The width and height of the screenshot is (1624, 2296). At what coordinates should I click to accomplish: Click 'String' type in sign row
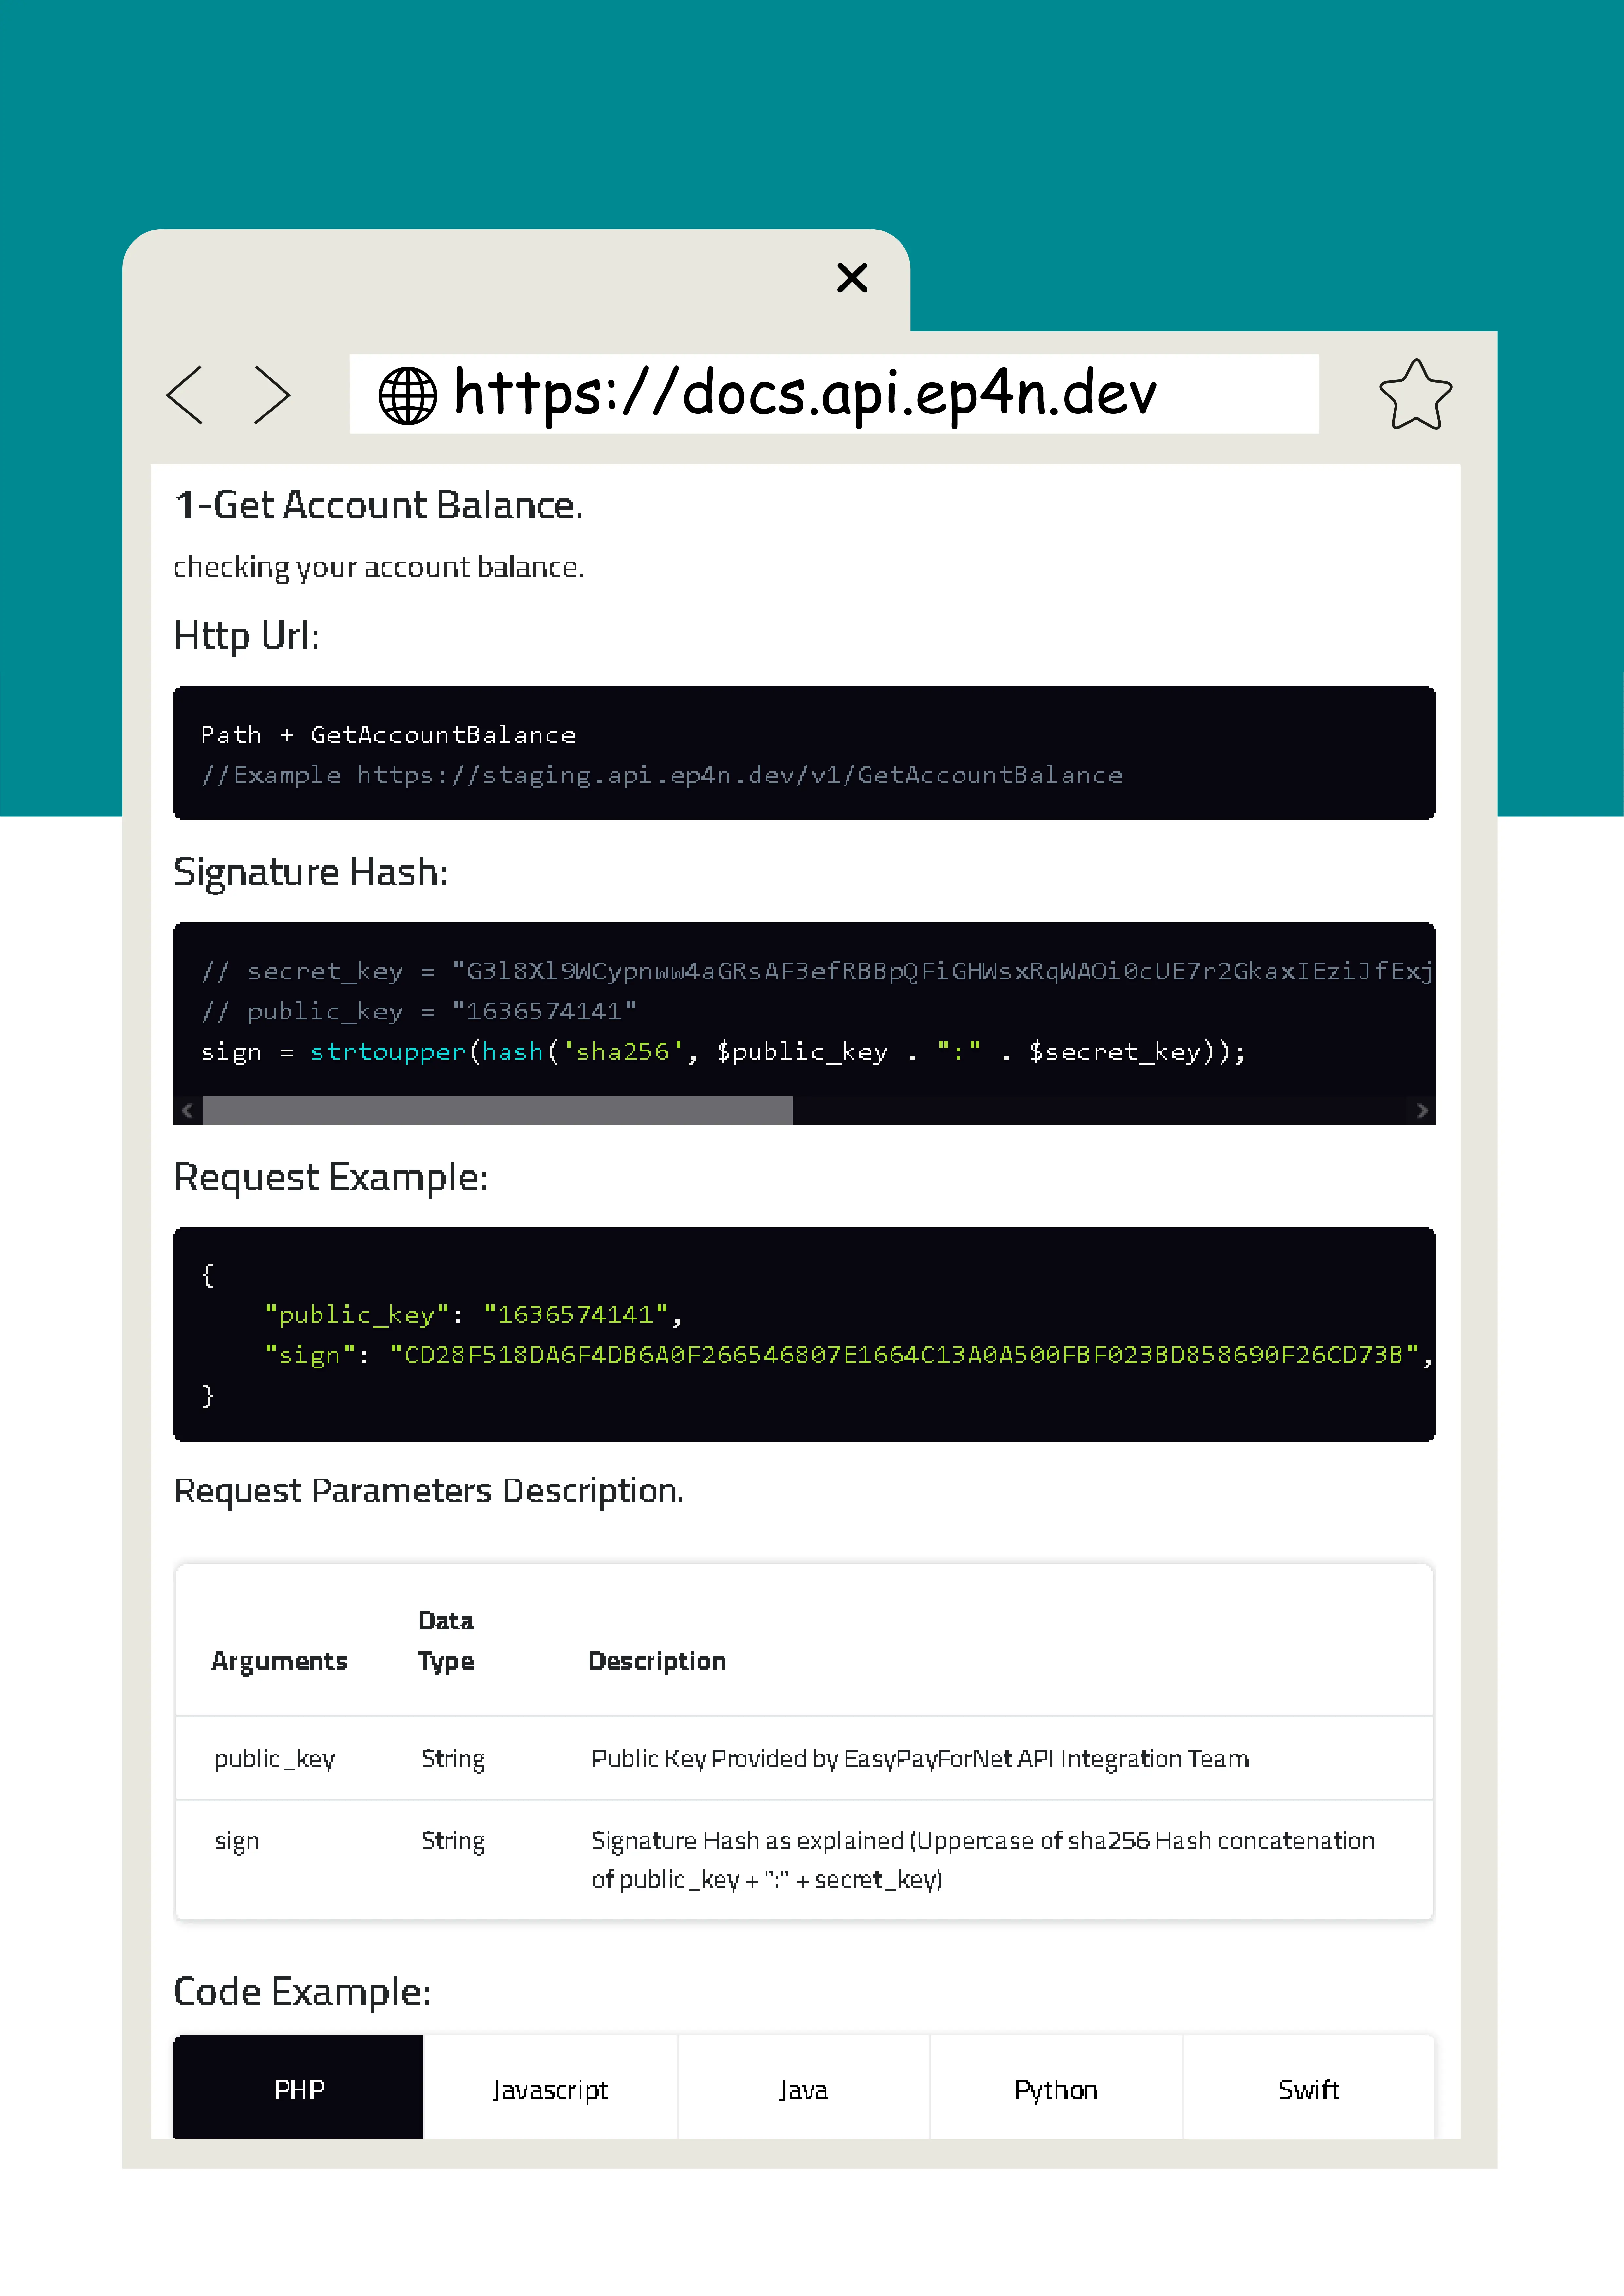[x=453, y=1841]
